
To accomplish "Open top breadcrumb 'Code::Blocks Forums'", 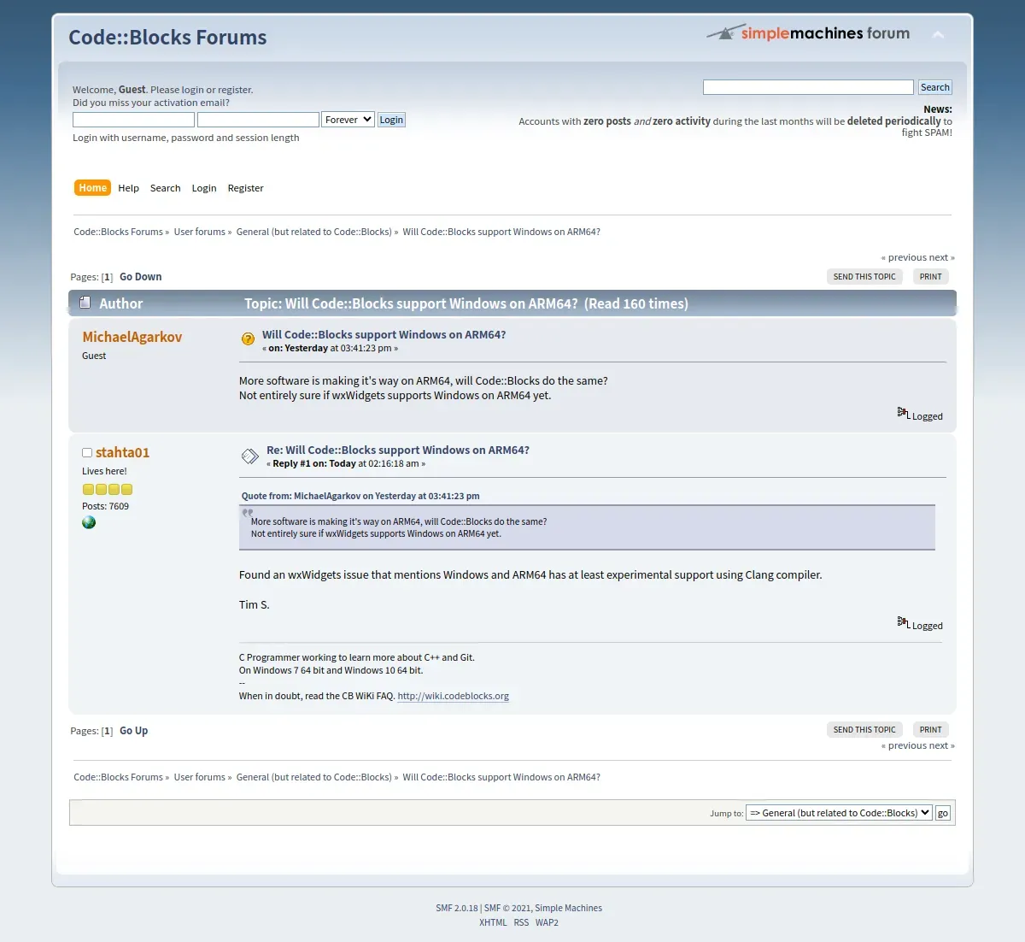I will click(118, 232).
